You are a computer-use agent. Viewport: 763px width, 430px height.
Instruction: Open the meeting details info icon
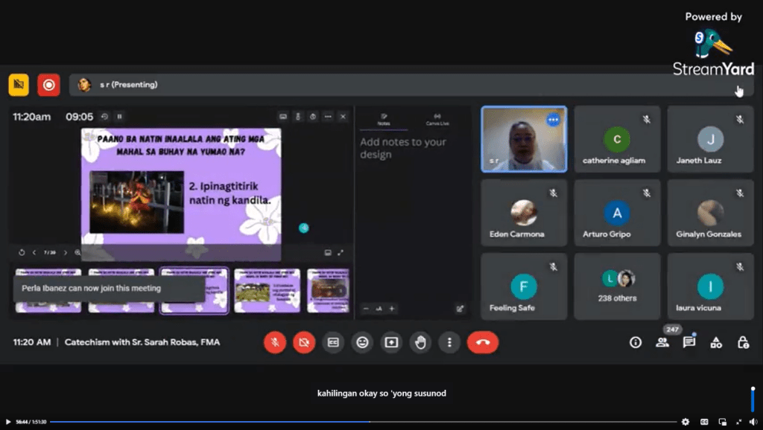[636, 342]
